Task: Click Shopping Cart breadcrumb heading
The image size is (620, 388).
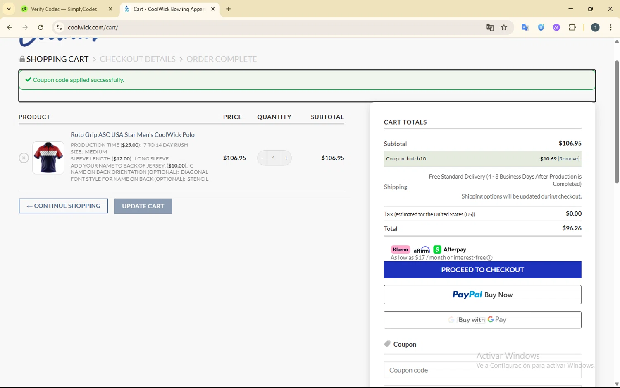Action: click(57, 59)
